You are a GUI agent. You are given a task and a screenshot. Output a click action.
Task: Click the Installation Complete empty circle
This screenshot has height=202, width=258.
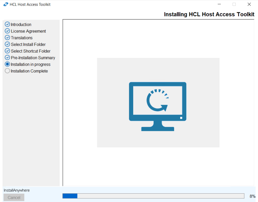[x=7, y=71]
